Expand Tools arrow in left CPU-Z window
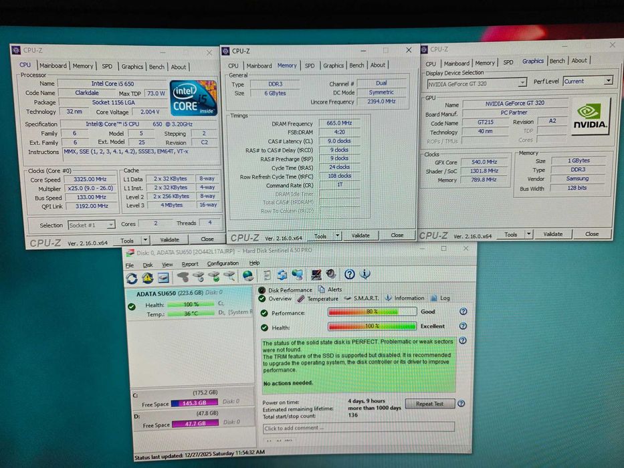624x468 pixels. [145, 240]
